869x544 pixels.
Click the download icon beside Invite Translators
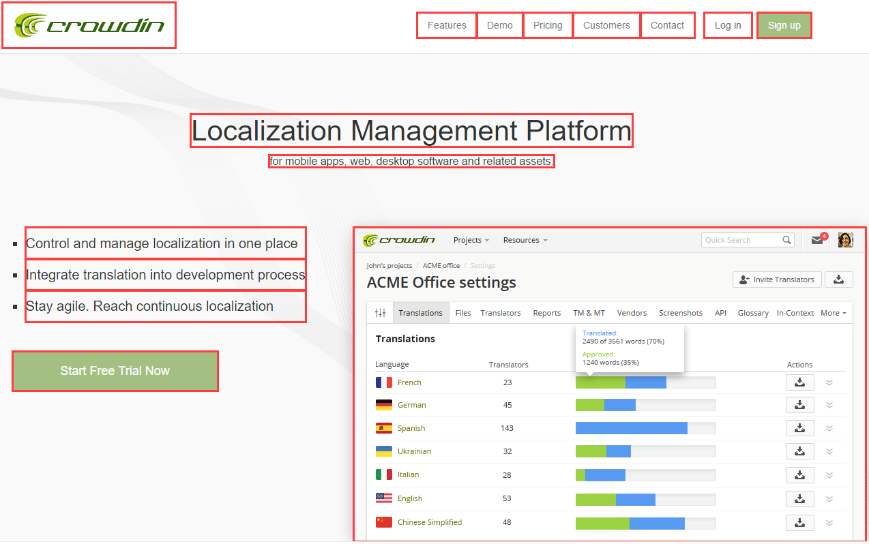(x=839, y=279)
